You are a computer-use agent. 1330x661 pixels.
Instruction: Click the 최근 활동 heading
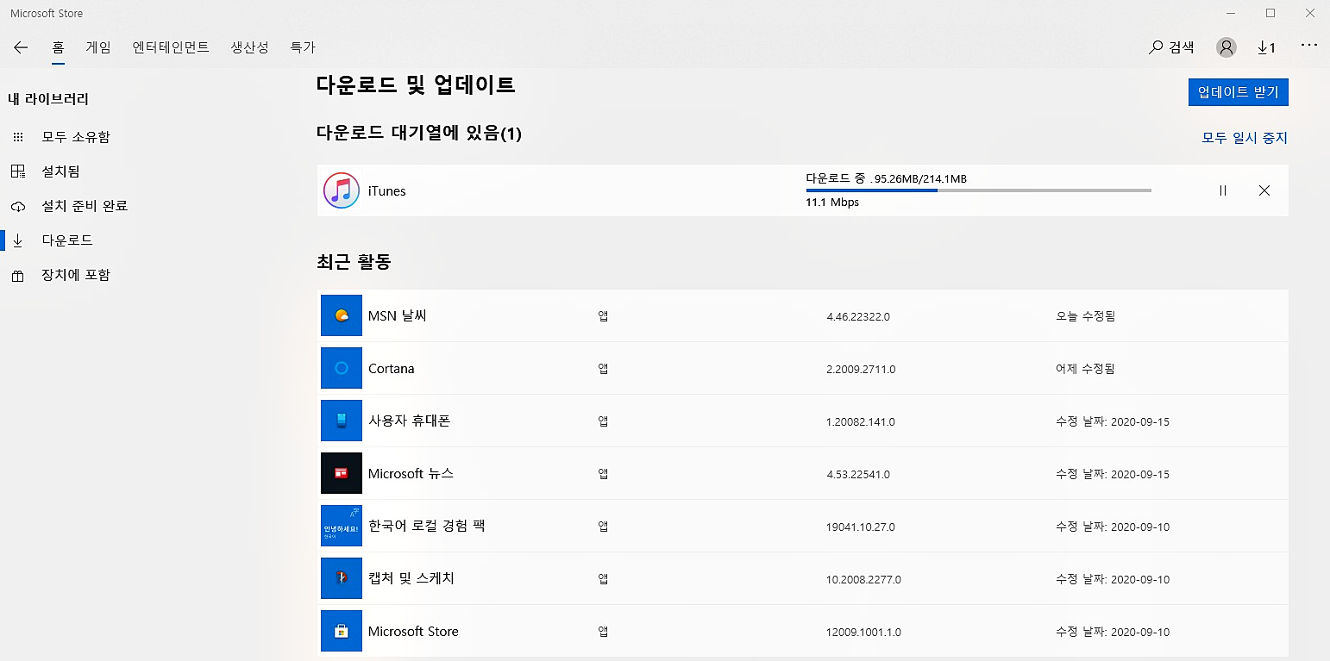pos(354,262)
